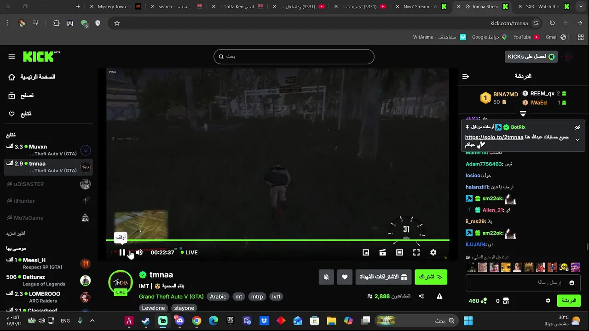589x331 pixels.
Task: Enter fullscreen mode in player
Action: [x=416, y=252]
